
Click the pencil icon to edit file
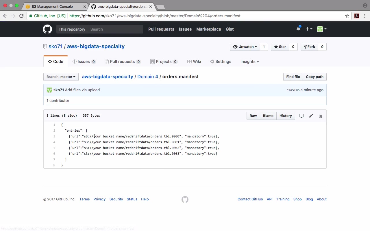pyautogui.click(x=311, y=116)
